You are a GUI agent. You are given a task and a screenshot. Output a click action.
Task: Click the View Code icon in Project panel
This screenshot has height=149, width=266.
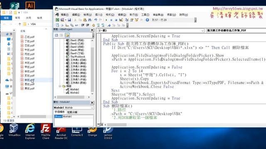[x=57, y=35]
